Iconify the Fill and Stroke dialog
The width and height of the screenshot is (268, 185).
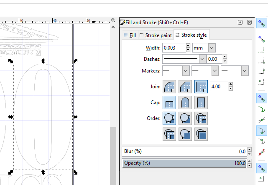point(240,22)
